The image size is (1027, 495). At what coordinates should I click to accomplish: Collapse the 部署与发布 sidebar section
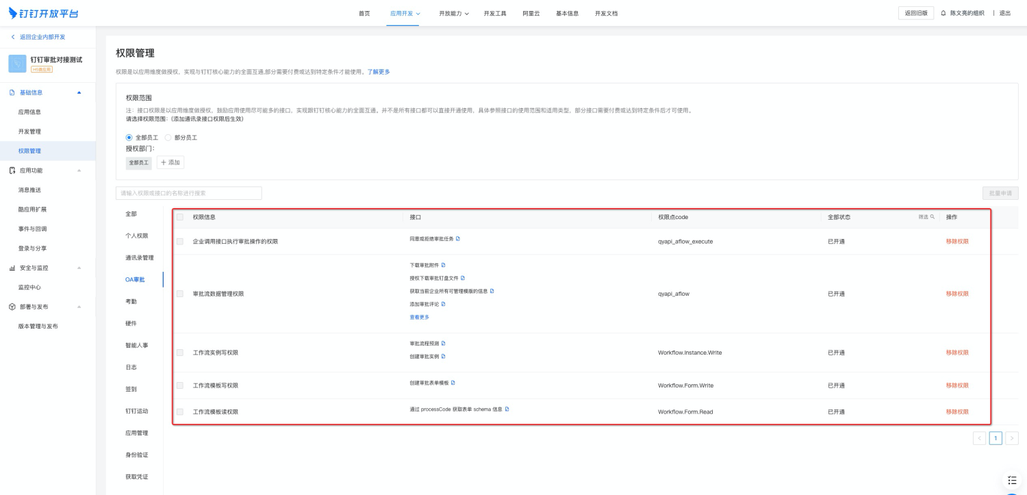(x=79, y=307)
